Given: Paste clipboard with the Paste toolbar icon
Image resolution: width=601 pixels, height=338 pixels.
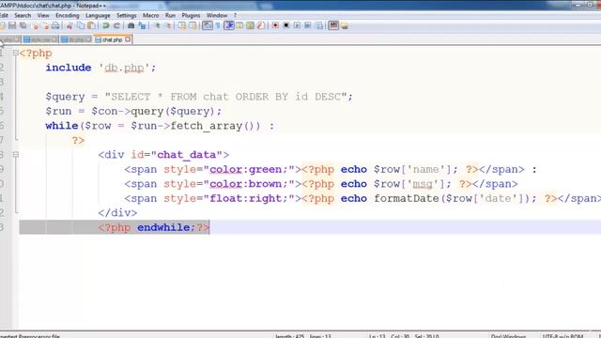Looking at the screenshot, I should (91, 25).
